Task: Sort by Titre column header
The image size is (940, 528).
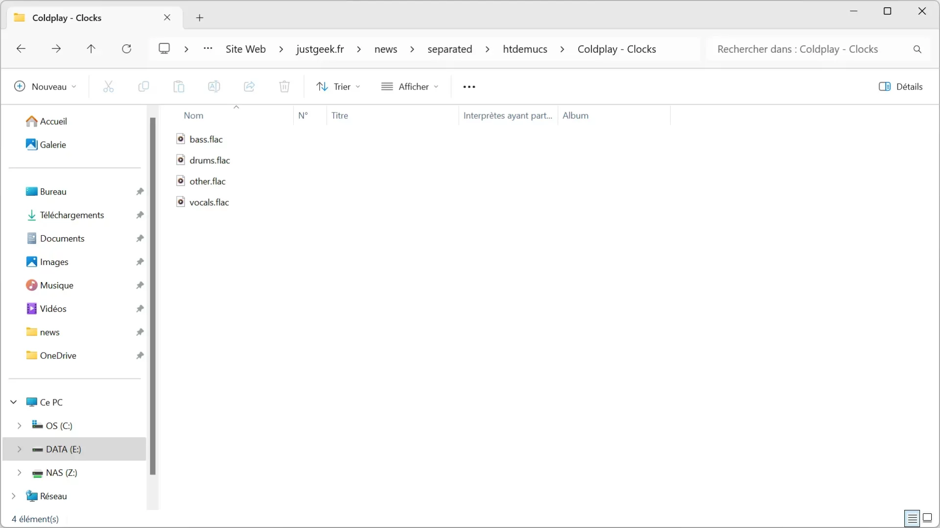Action: pos(340,116)
